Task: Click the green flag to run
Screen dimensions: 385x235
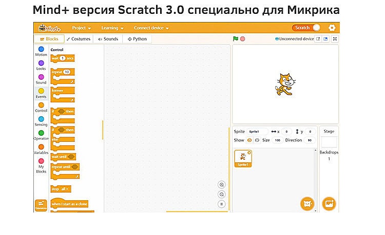Action: [x=236, y=39]
